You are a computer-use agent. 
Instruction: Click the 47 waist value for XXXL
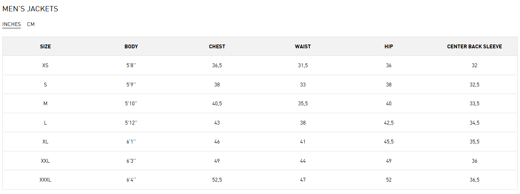point(303,180)
